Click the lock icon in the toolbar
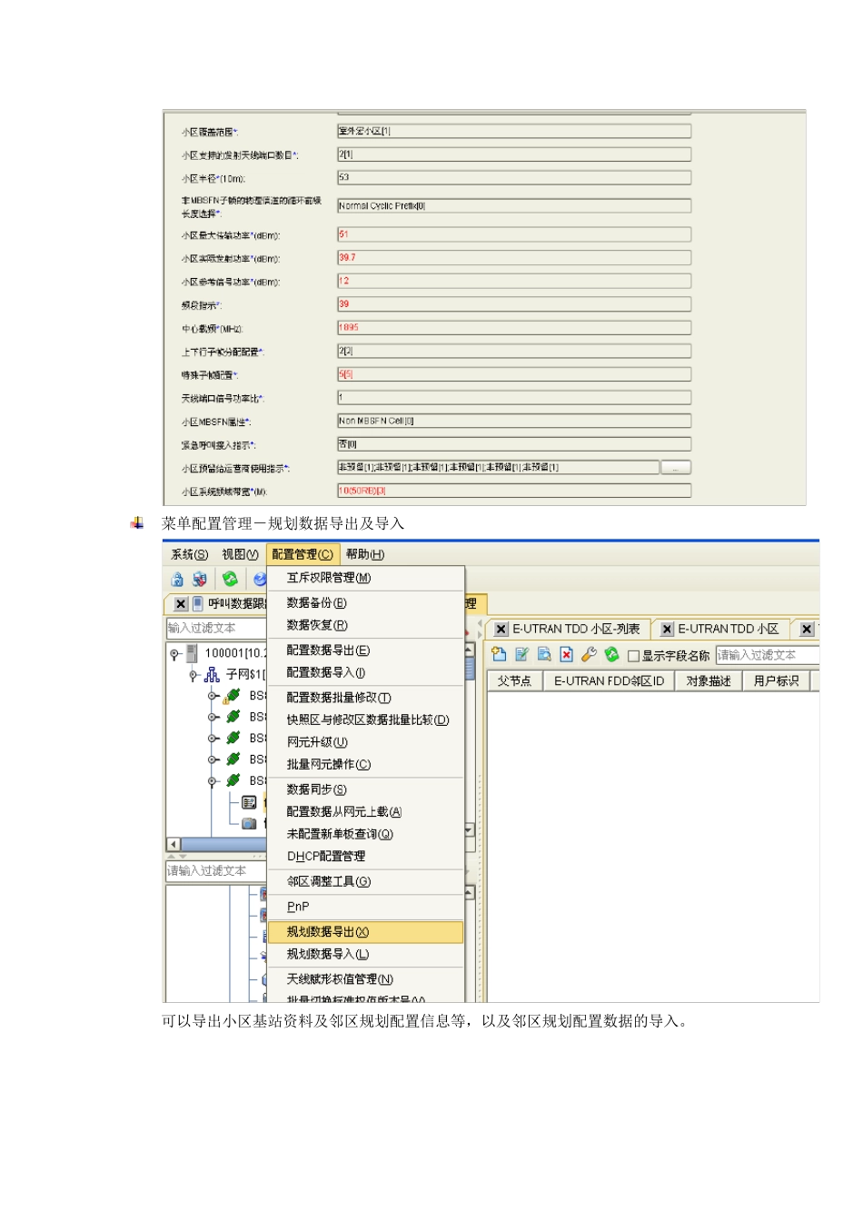 tap(178, 579)
